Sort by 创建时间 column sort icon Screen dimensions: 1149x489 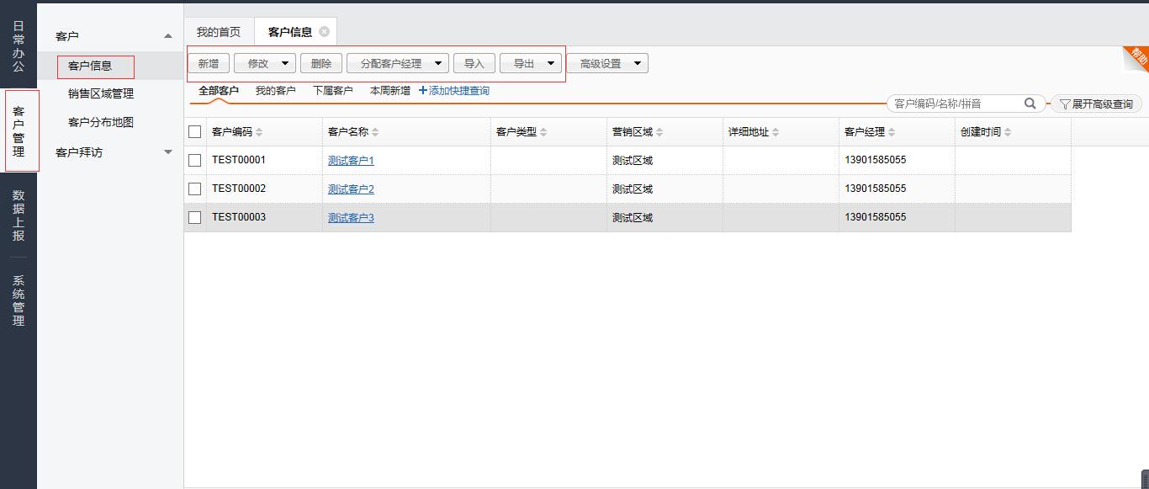[1008, 132]
